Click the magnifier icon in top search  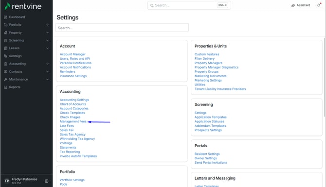tap(152, 5)
